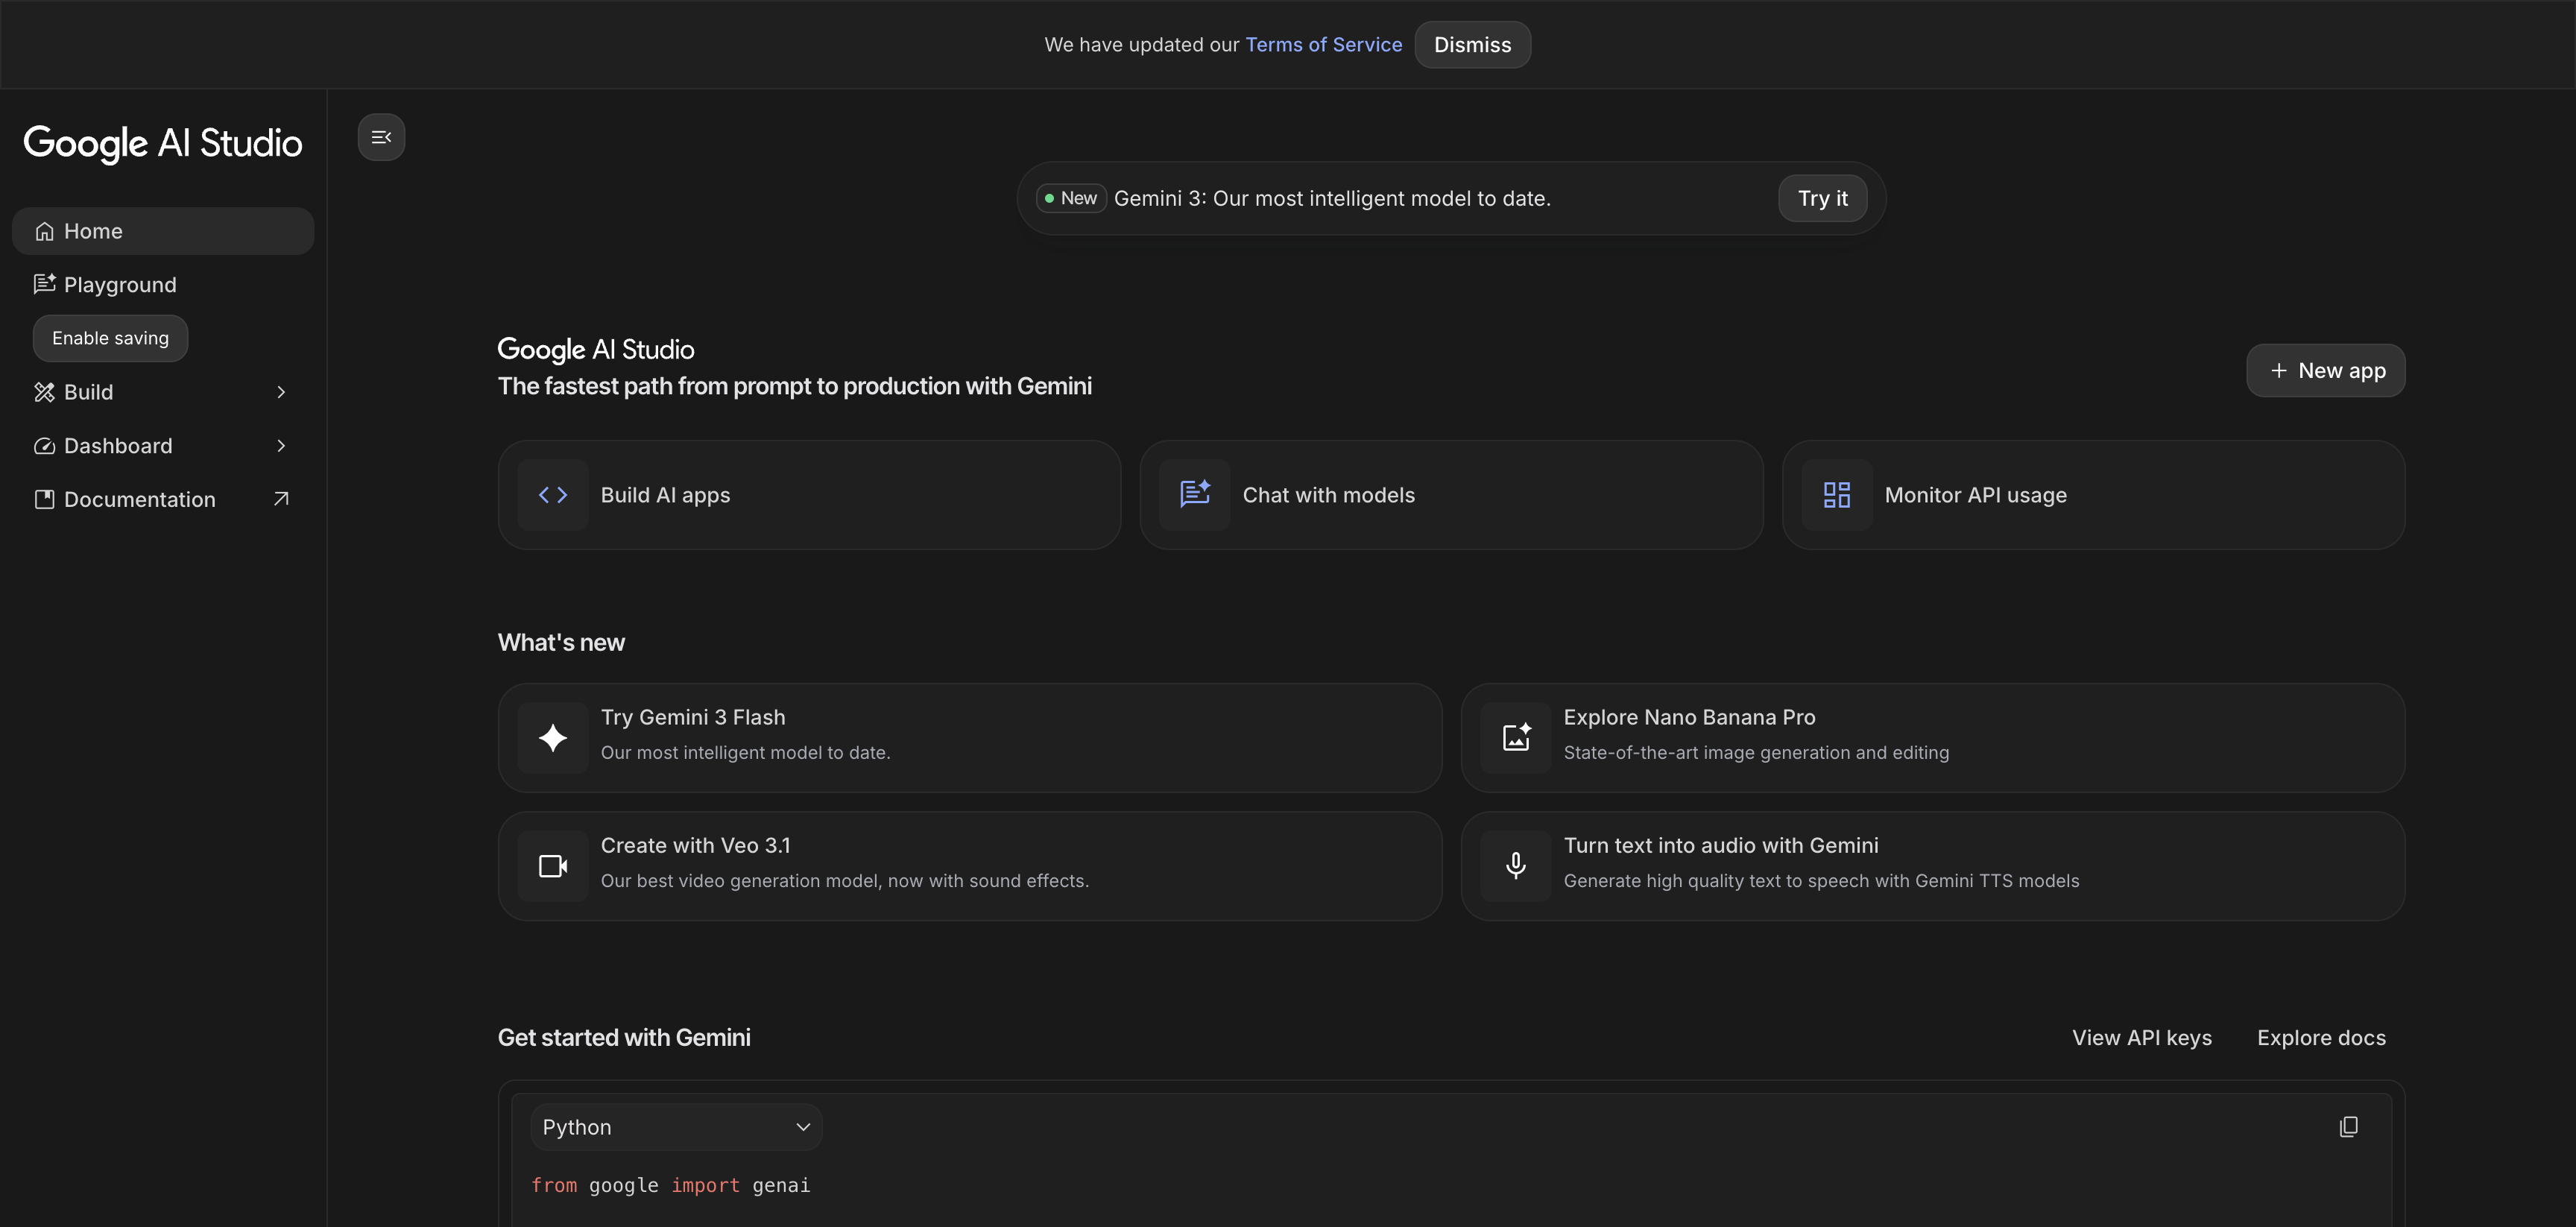This screenshot has height=1227, width=2576.
Task: Open the Python language dropdown
Action: (676, 1127)
